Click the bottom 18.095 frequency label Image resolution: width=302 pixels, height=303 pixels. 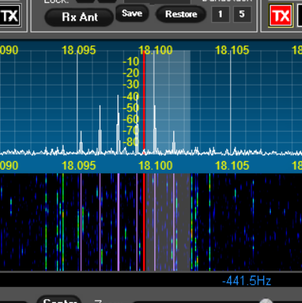coord(79,166)
